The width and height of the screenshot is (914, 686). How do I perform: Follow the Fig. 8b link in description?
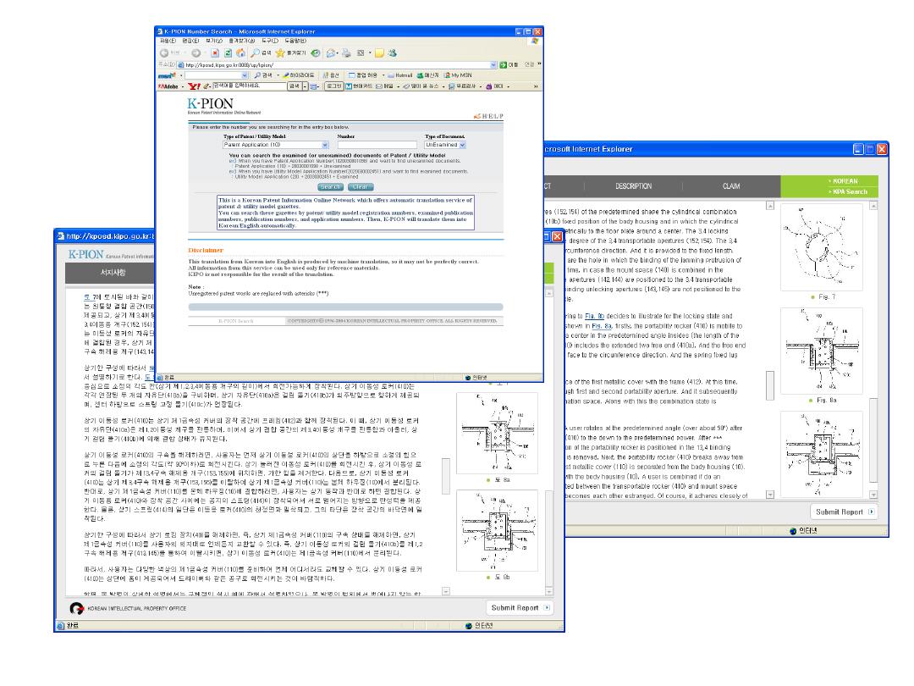point(594,316)
